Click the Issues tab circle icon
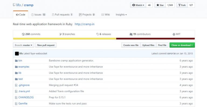 pos(32,15)
